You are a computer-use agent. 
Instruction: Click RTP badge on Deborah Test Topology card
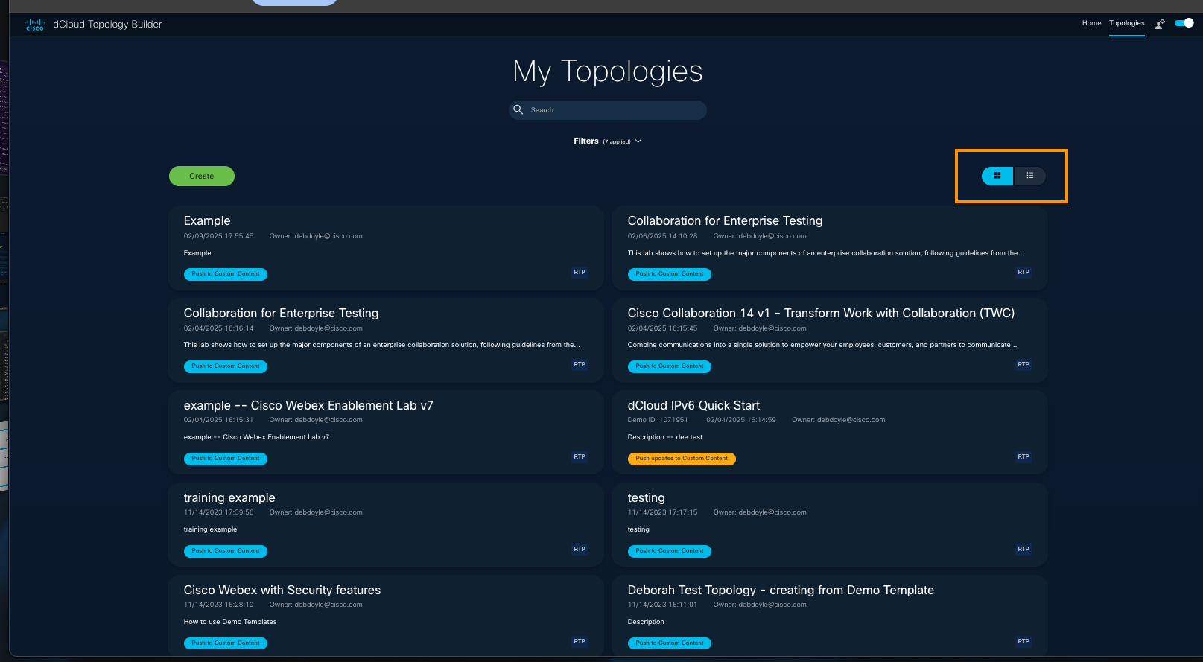coord(1023,642)
